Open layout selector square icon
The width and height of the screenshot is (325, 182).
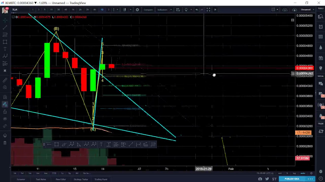pyautogui.click(x=273, y=10)
